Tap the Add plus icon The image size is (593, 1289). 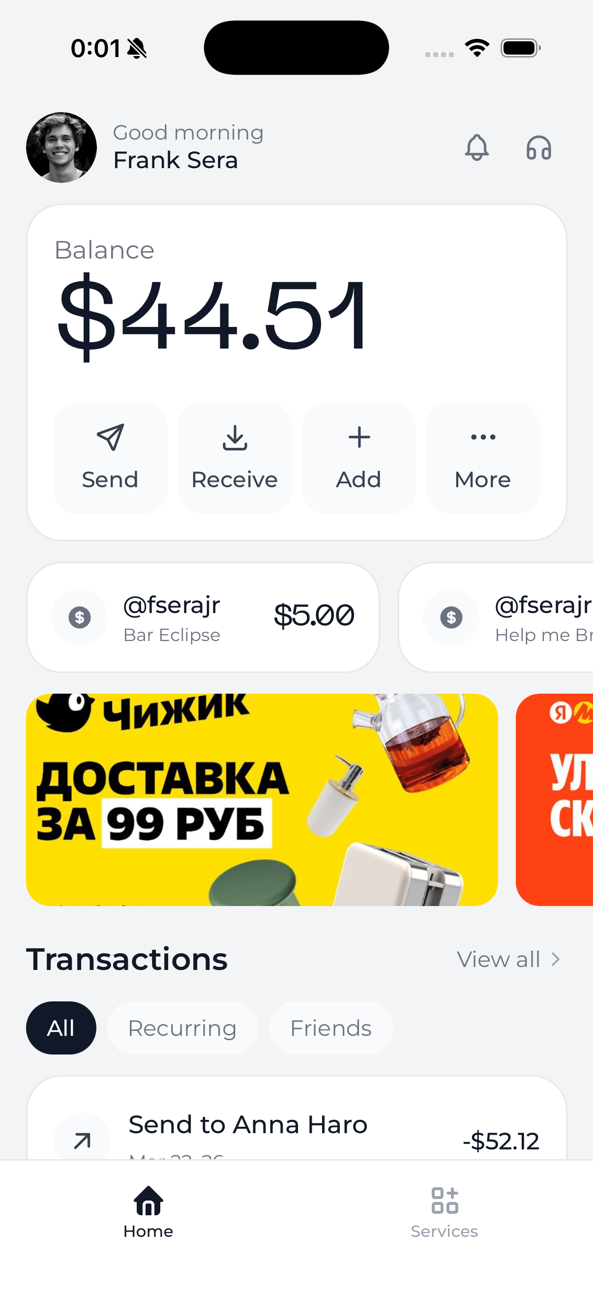click(359, 437)
